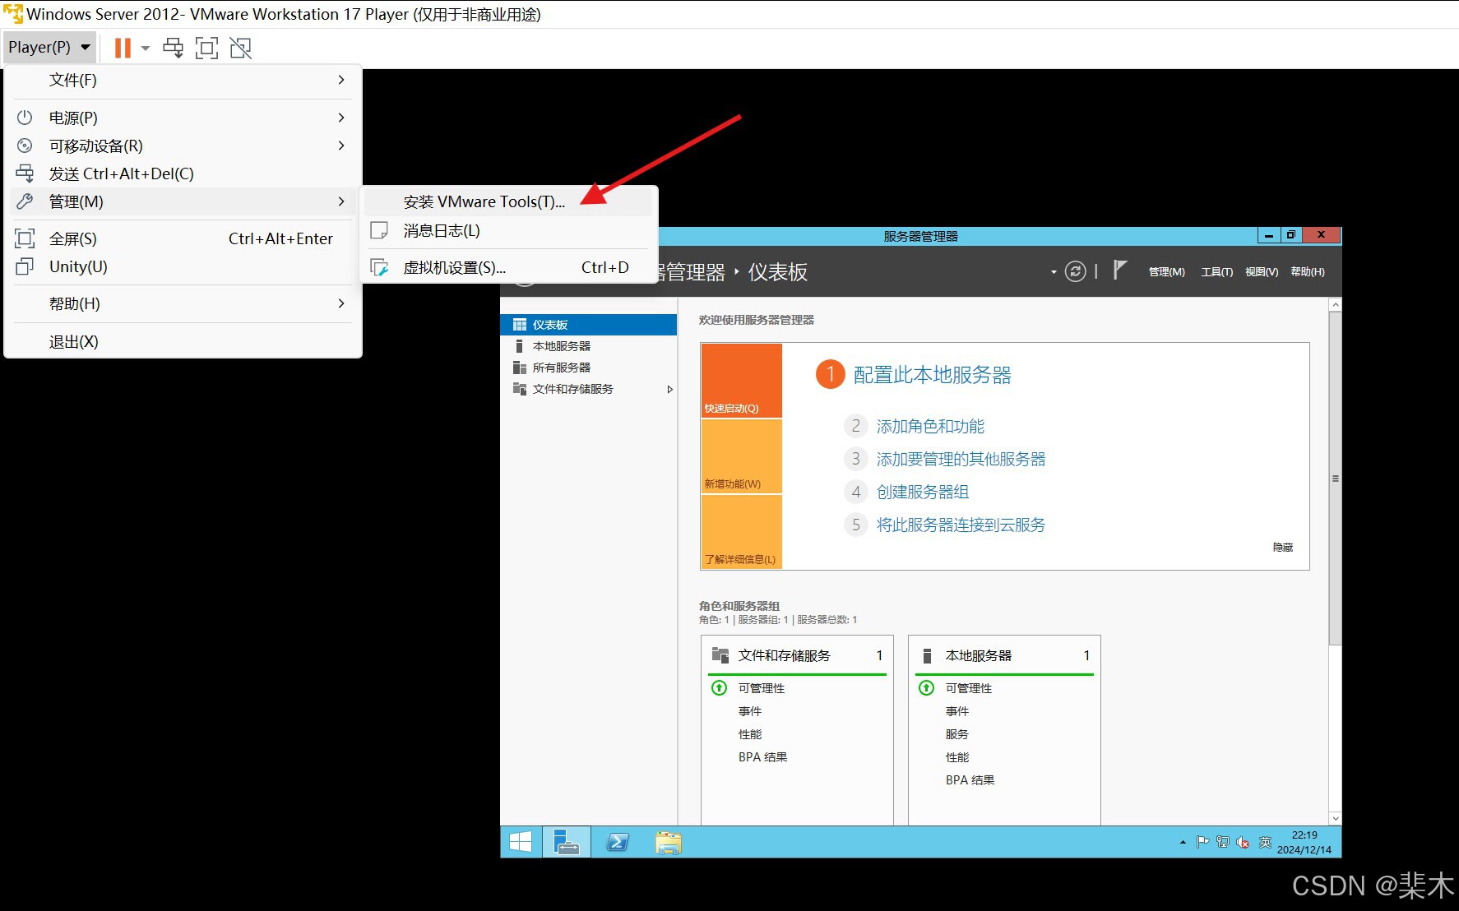
Task: Click the green status icon in 本地服务器 tile
Action: point(927,687)
